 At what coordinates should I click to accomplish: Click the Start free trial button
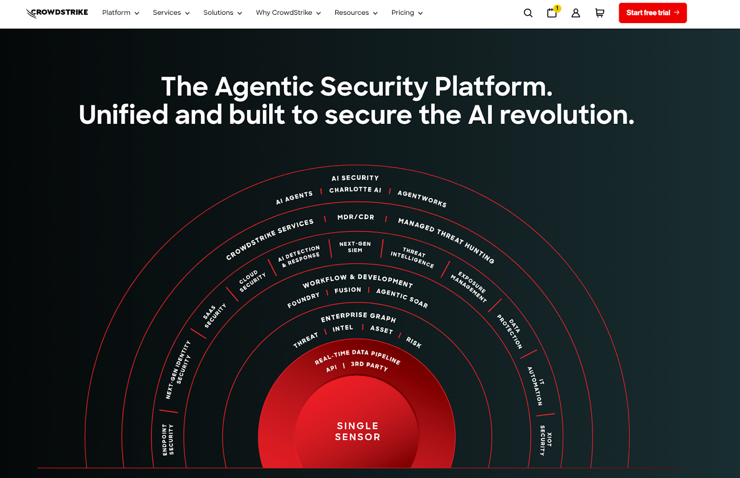653,13
